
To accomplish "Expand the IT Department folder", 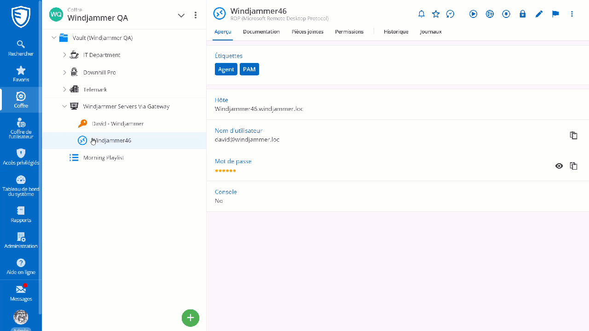I will click(64, 55).
